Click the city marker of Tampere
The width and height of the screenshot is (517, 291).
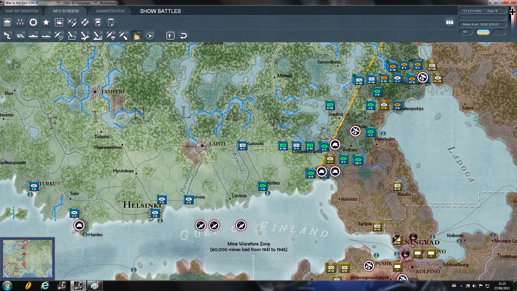click(x=95, y=92)
